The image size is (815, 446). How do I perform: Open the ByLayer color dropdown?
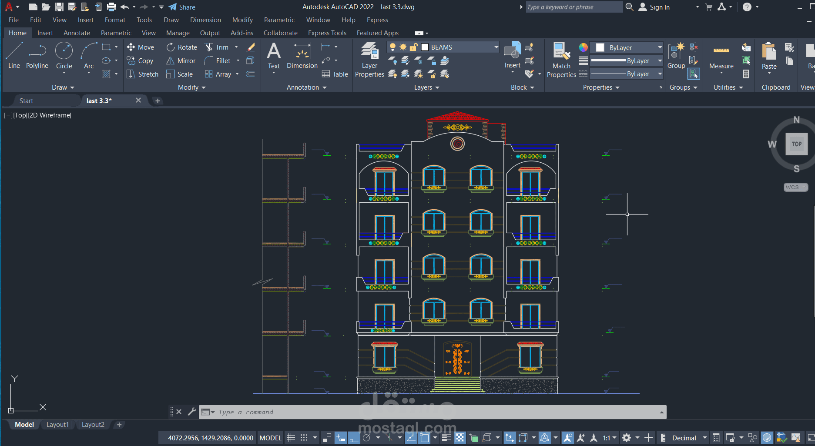pos(660,47)
